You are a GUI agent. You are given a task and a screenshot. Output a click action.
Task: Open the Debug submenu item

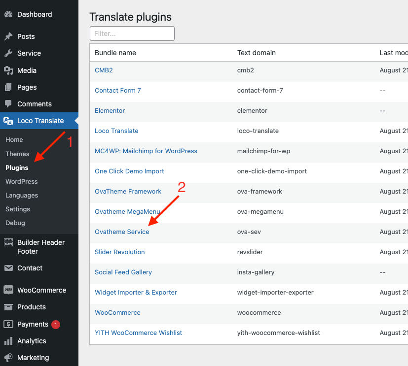point(15,223)
